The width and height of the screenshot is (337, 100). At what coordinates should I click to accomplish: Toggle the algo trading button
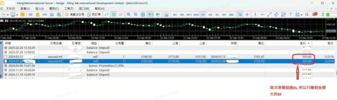pyautogui.click(x=75, y=15)
